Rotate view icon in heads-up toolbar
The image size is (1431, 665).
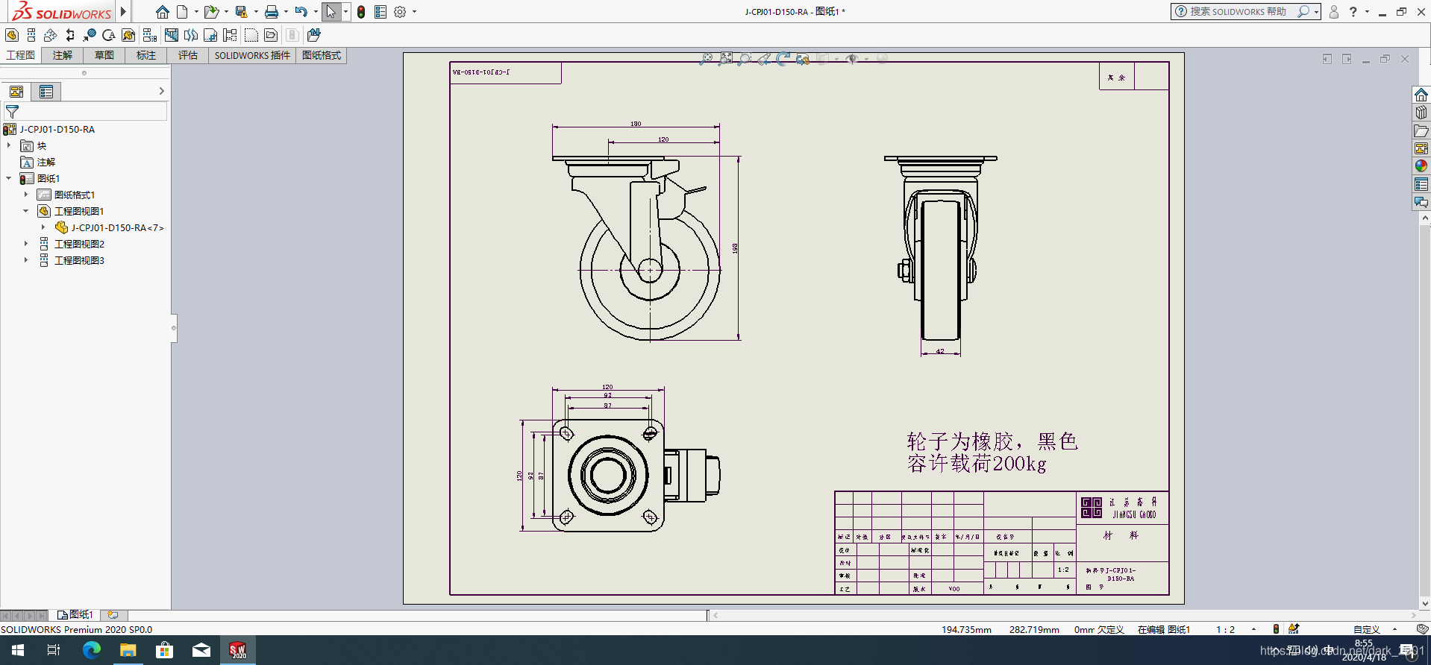(x=783, y=58)
